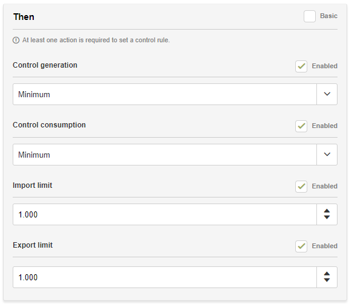Select the Control consumption Minimum combo box
352x305 pixels.
[x=175, y=155]
